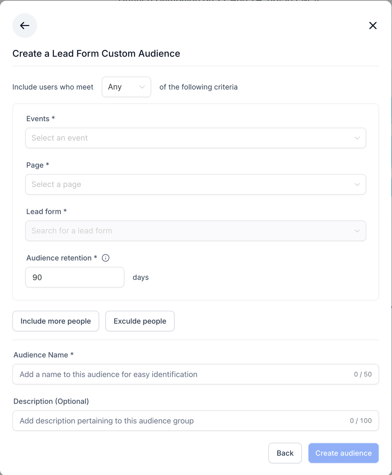This screenshot has width=392, height=475.
Task: Close the Lead Form Custom Audience dialog
Action: 373,26
